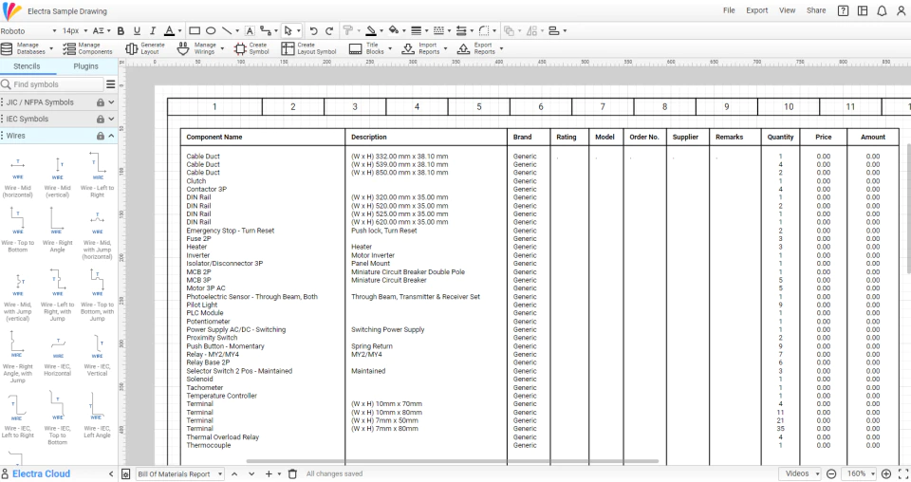Open the Create Symbol tool
This screenshot has height=482, width=911.
click(x=240, y=48)
